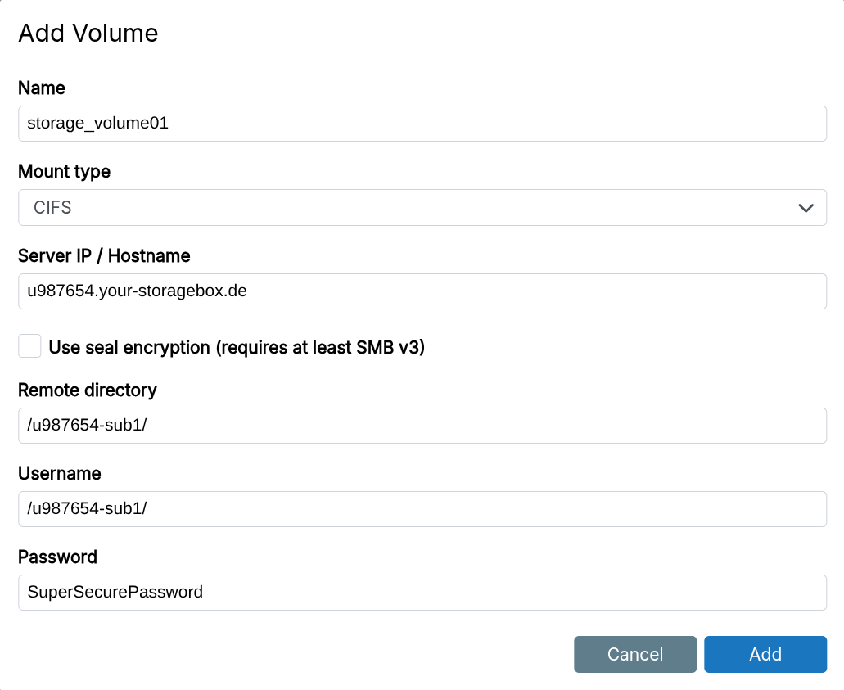Enable the seal encryption checkbox
The width and height of the screenshot is (844, 690).
click(x=30, y=346)
